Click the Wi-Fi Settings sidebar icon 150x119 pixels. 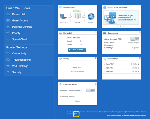8,66
